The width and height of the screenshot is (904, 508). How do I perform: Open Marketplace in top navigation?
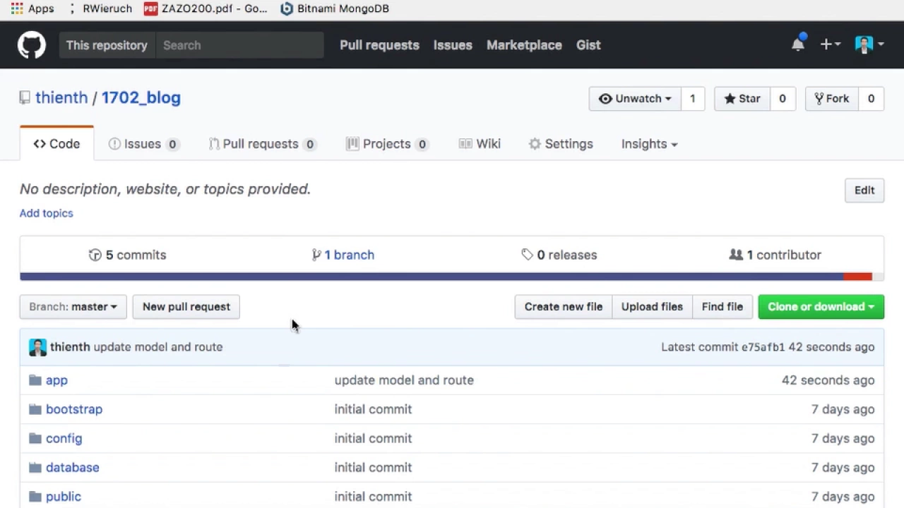click(x=524, y=45)
